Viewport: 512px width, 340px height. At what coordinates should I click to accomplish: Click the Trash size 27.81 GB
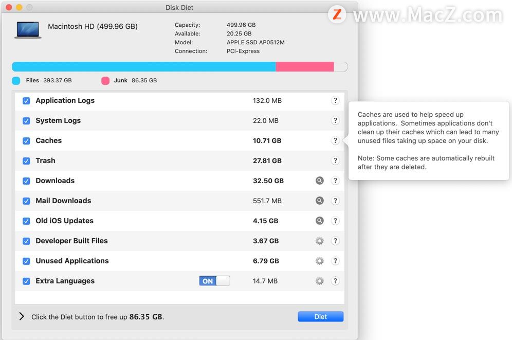(267, 160)
